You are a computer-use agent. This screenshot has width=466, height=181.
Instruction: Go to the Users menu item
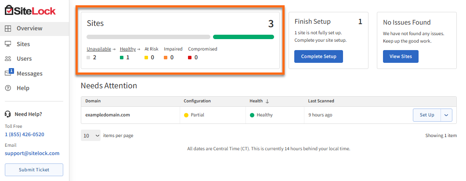click(24, 58)
